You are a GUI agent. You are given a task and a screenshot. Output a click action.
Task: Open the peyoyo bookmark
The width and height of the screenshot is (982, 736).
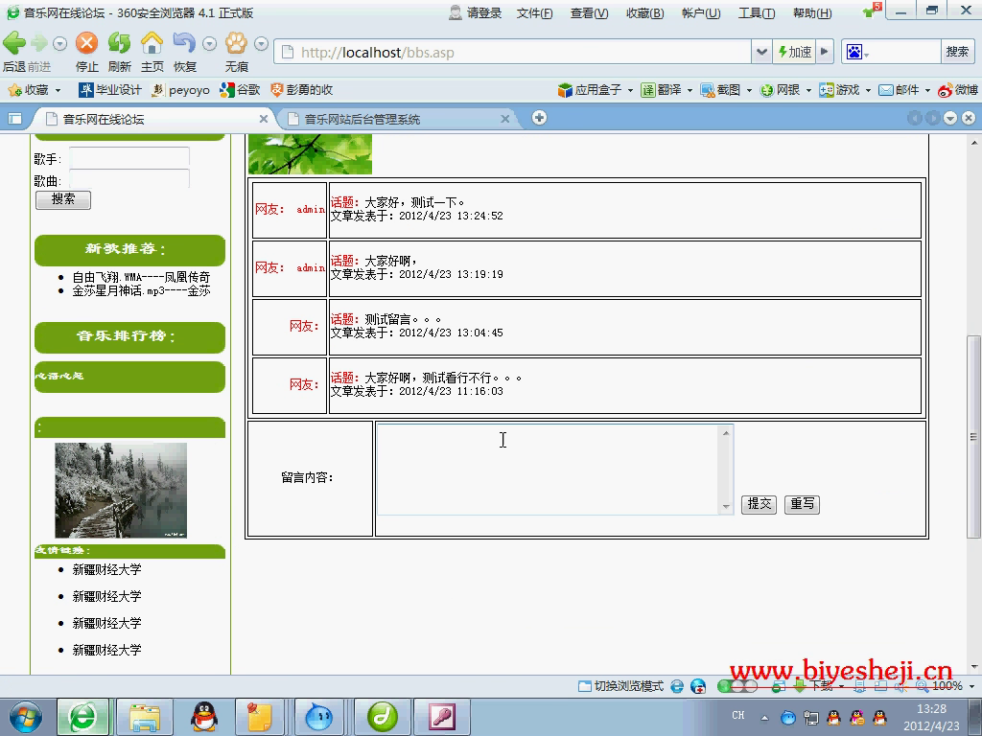click(180, 90)
